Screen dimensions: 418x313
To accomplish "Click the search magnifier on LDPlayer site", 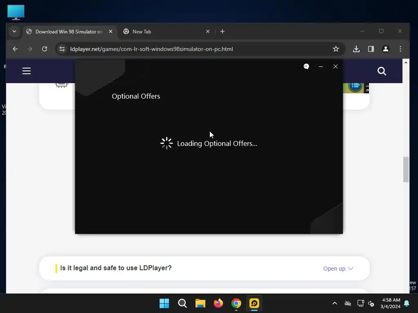I will pyautogui.click(x=382, y=71).
